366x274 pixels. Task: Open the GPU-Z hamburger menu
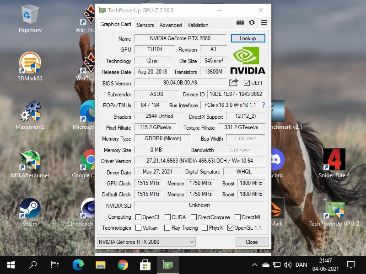264,22
